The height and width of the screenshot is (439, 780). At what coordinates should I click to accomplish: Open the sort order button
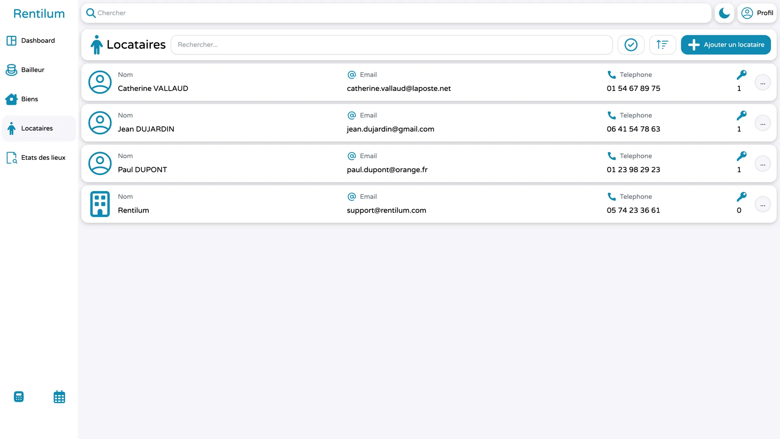[663, 45]
